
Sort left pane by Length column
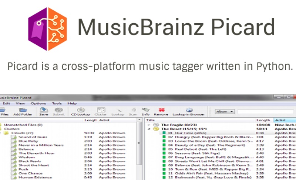90,120
